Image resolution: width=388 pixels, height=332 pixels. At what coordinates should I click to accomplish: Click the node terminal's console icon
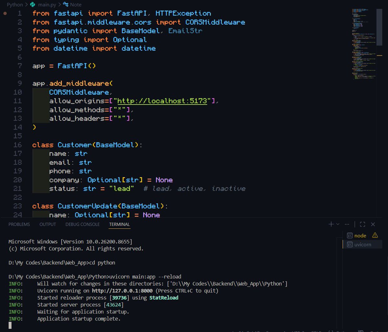tap(350, 235)
